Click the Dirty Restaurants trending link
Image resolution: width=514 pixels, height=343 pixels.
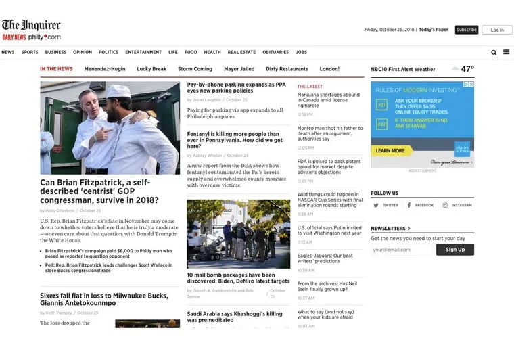(287, 69)
